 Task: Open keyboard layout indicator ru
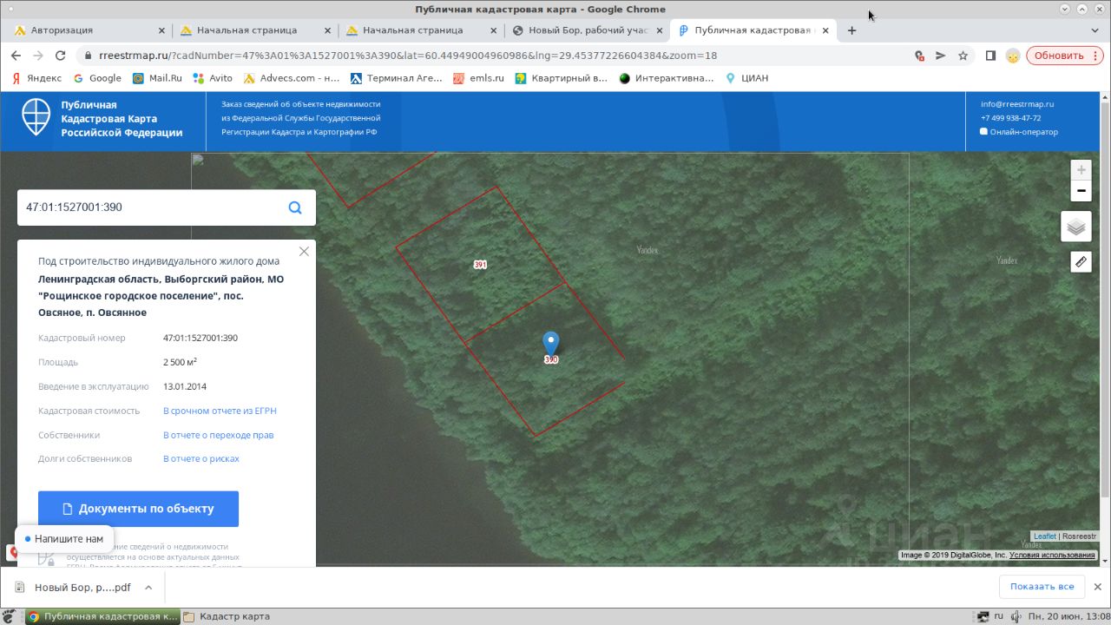[x=998, y=616]
